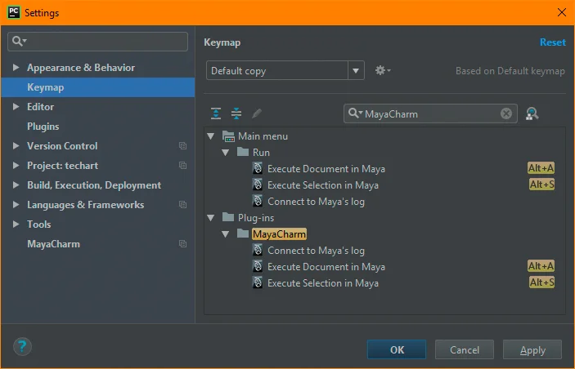Open Appearance & Behavior settings

click(x=81, y=68)
